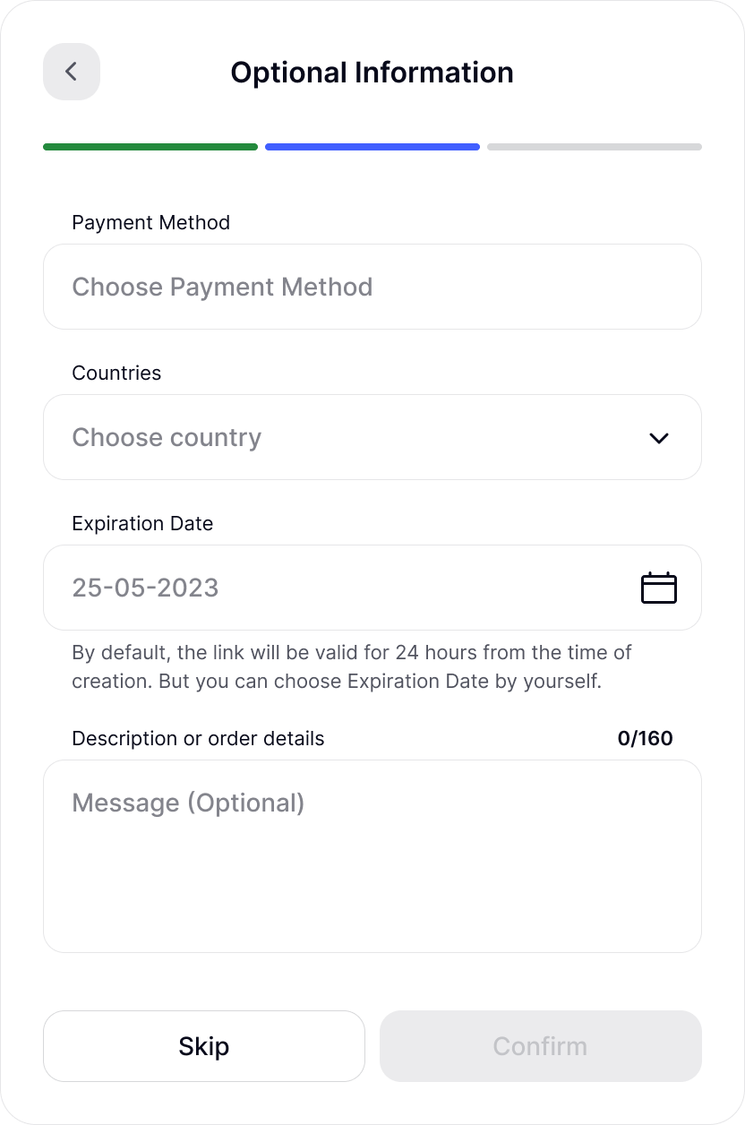This screenshot has height=1125, width=745.
Task: Select the gray third progress step
Action: tap(594, 147)
